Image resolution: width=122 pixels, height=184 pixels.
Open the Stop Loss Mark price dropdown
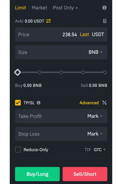pos(95,134)
